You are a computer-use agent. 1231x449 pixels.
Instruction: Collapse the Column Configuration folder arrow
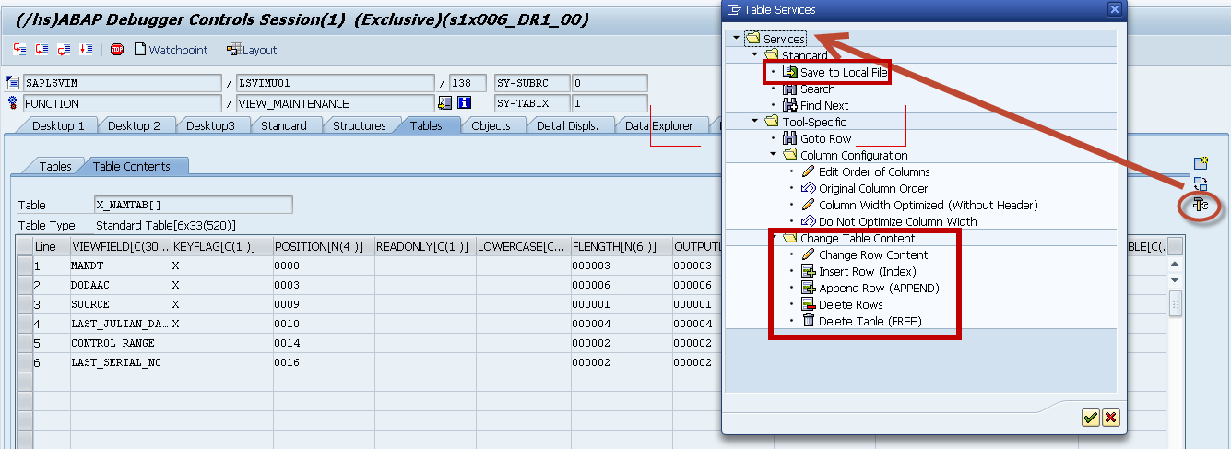(x=773, y=155)
